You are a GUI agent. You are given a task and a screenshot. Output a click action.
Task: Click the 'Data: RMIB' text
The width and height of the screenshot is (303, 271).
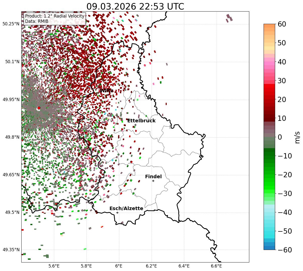37,22
